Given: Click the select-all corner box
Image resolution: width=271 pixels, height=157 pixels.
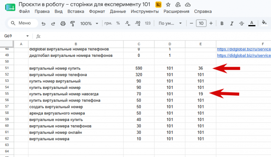Looking at the screenshot, I should pyautogui.click(x=7, y=44).
